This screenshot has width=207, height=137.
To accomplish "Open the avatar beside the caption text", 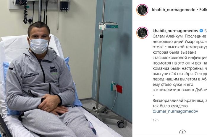I will pos(143,33).
